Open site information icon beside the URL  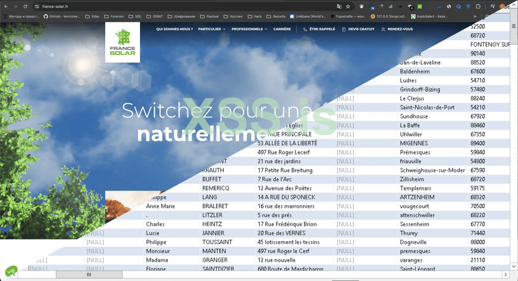click(x=37, y=6)
